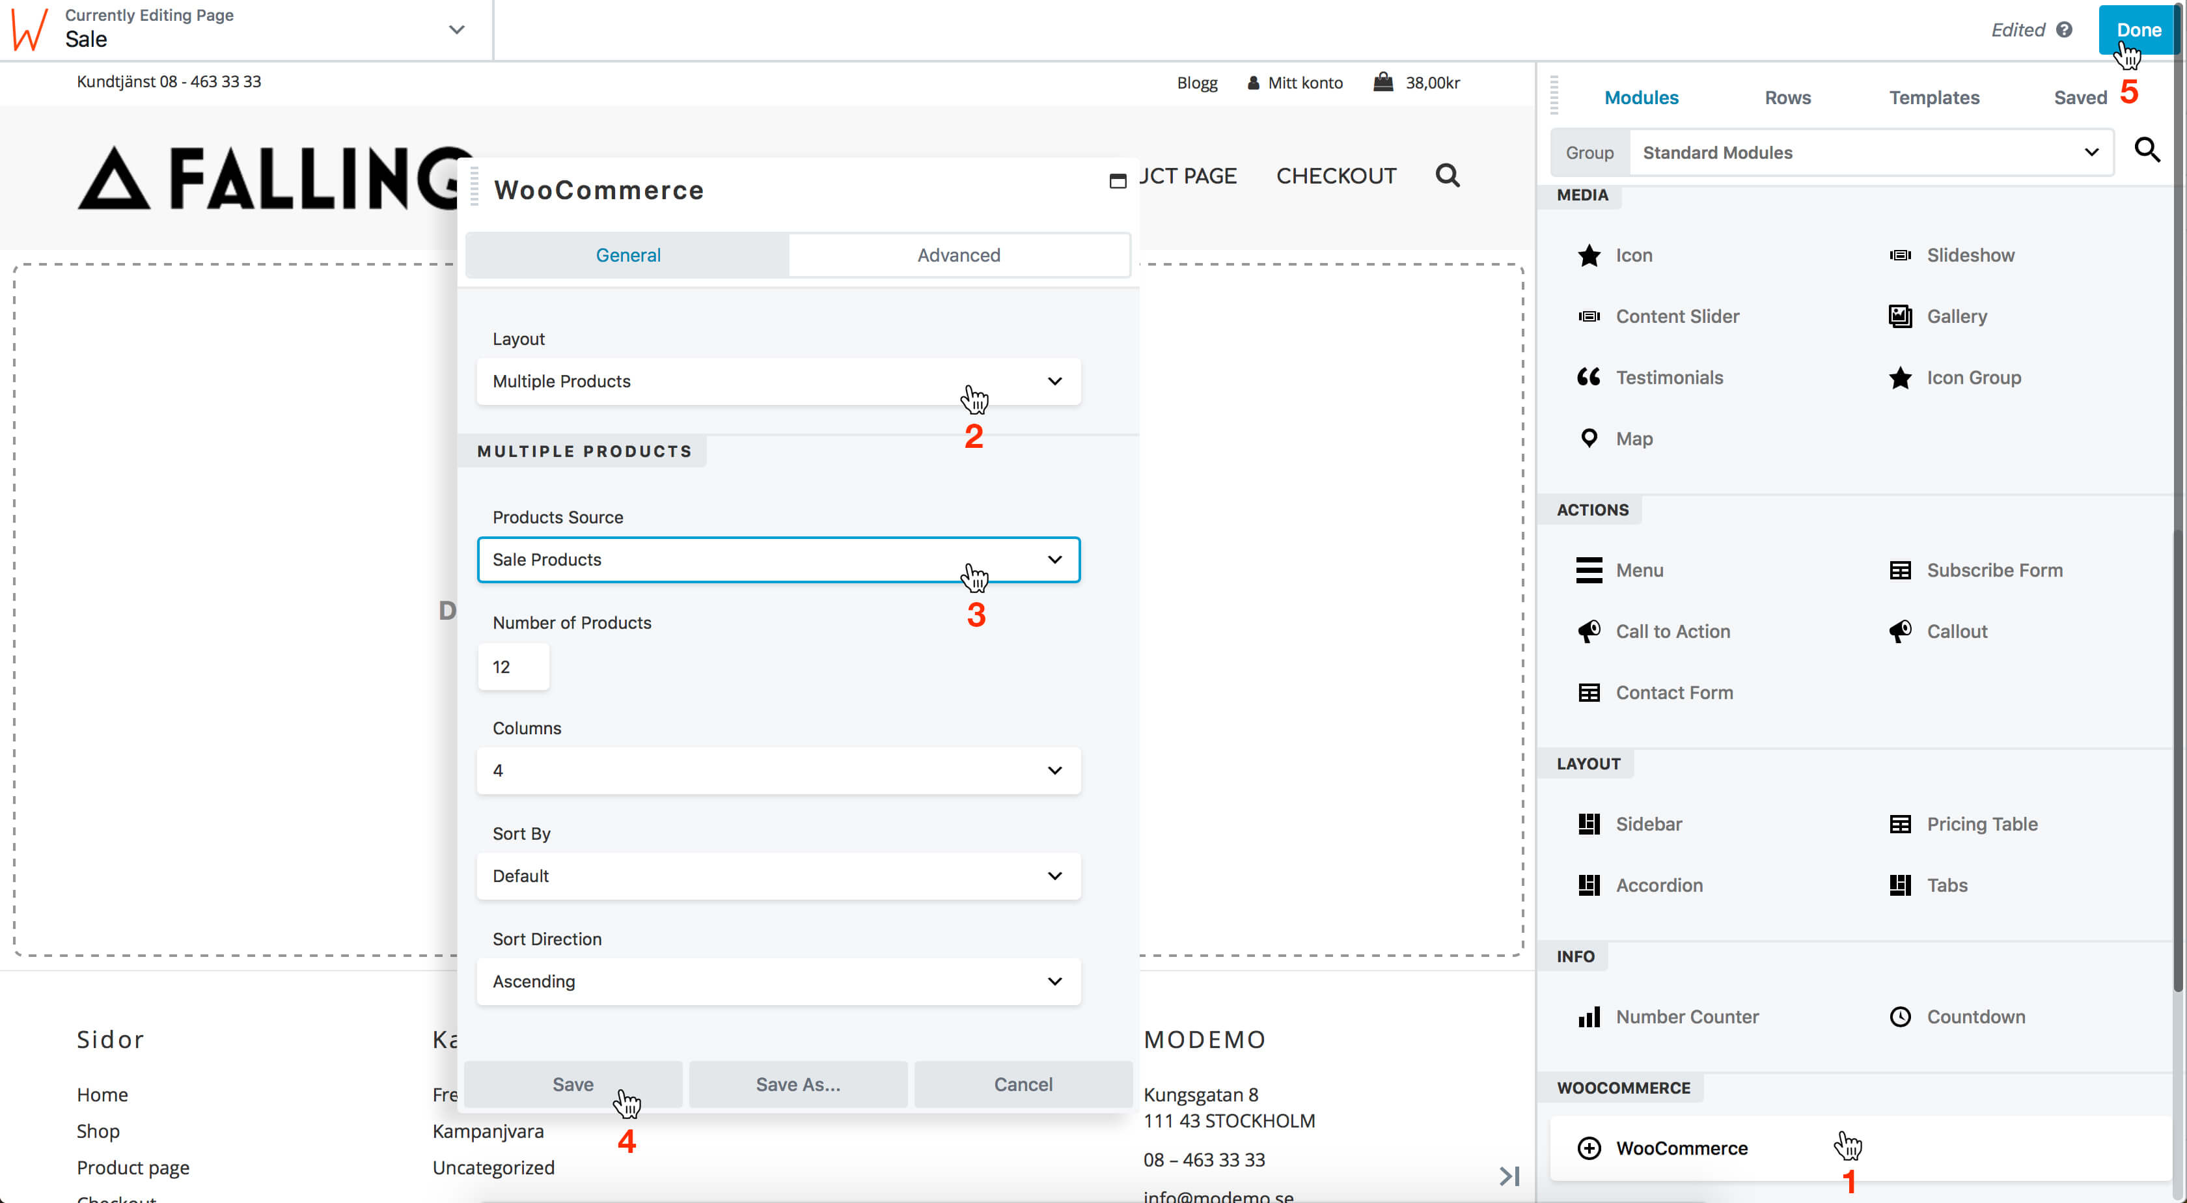Click the modules panel search magnifier icon
The image size is (2187, 1203).
2146,150
